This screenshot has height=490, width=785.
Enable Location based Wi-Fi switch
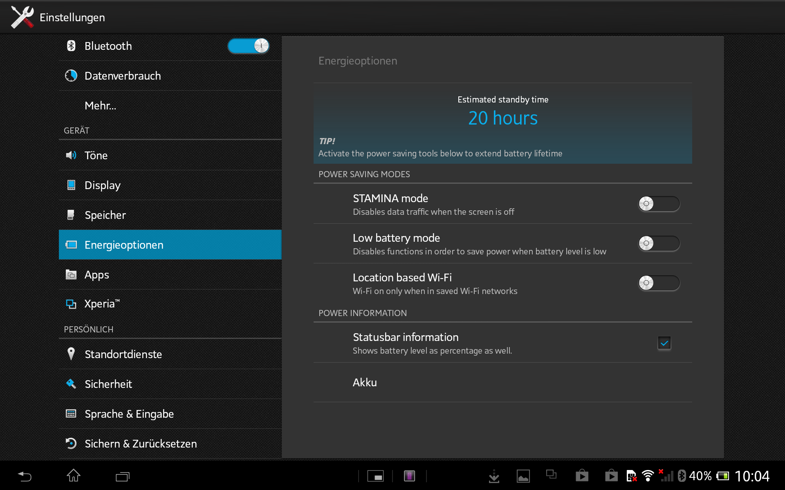pyautogui.click(x=659, y=283)
